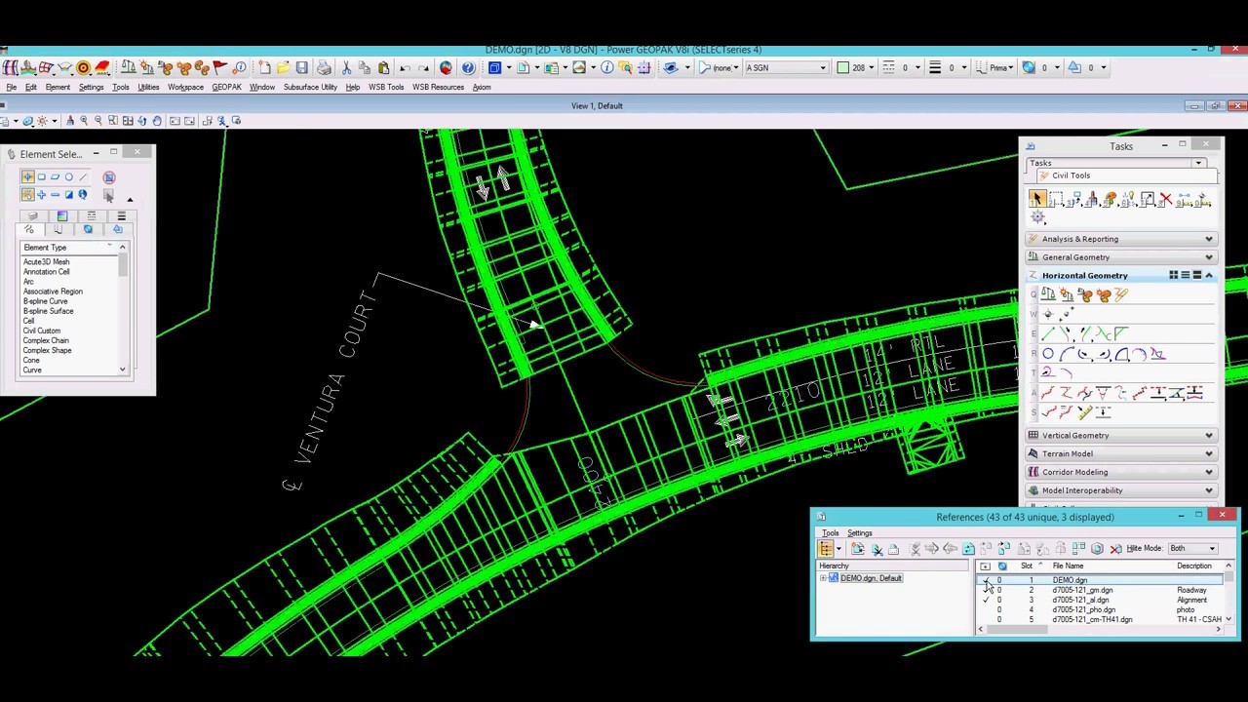Click the Cut scissors icon
This screenshot has height=702, width=1248.
click(346, 67)
